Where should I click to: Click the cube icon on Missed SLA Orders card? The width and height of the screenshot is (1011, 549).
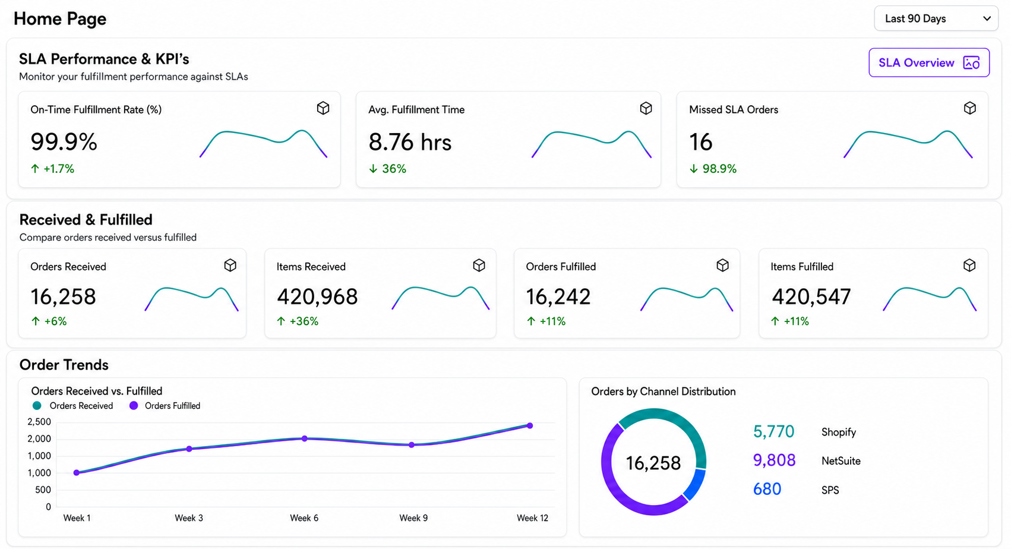[970, 108]
